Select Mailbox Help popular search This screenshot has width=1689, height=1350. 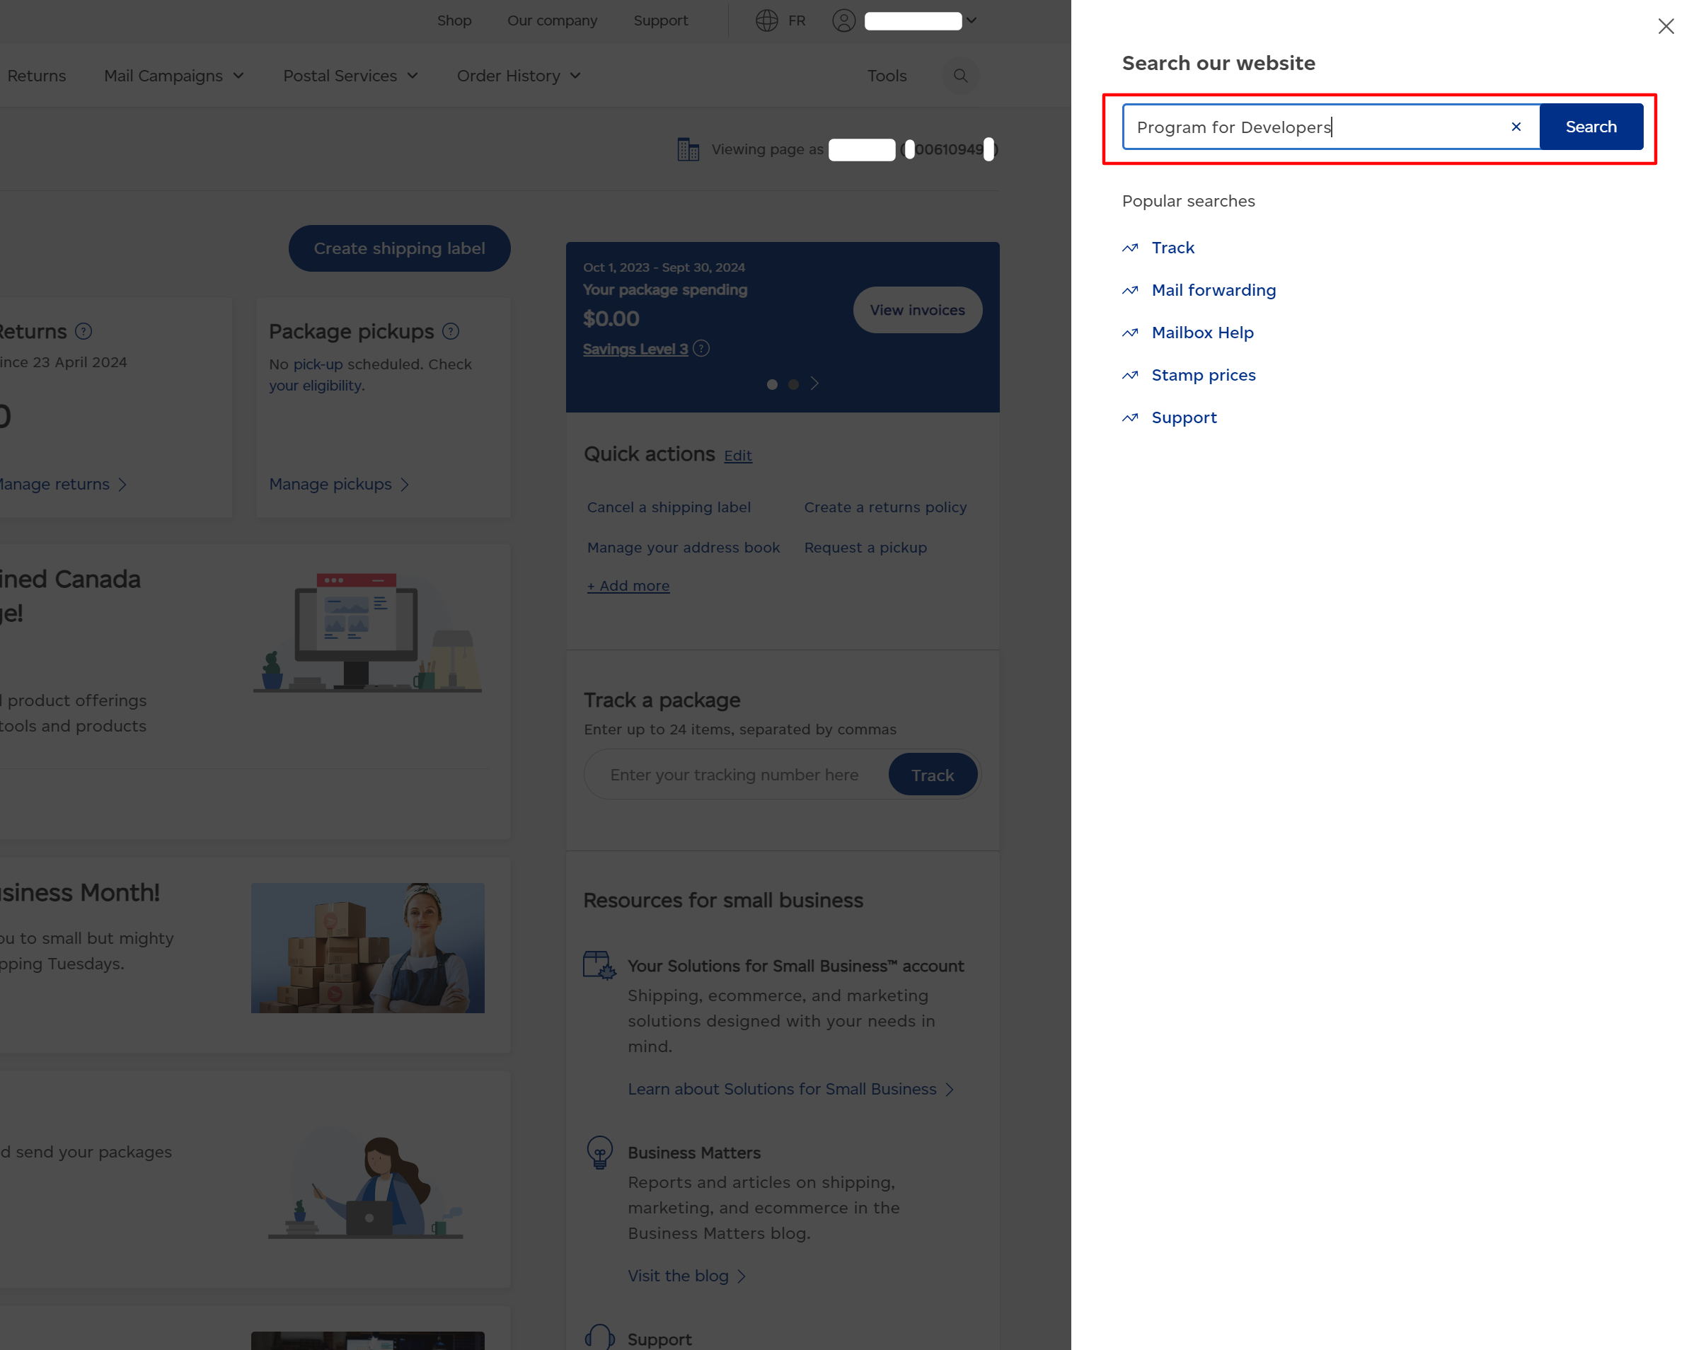(x=1202, y=333)
